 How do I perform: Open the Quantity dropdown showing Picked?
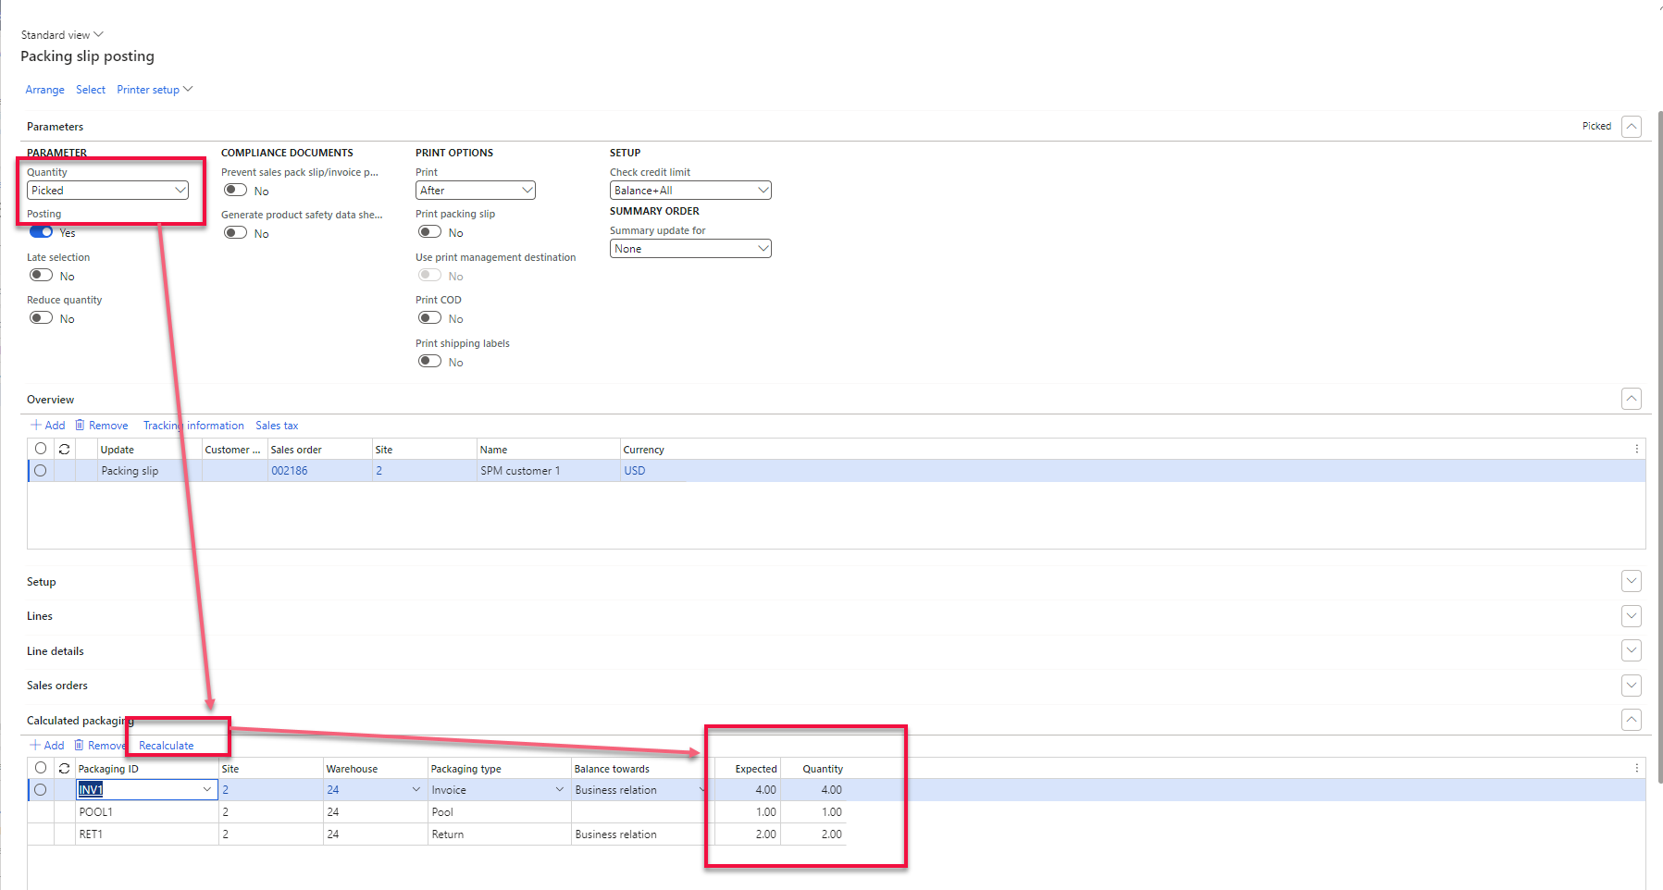pos(107,191)
